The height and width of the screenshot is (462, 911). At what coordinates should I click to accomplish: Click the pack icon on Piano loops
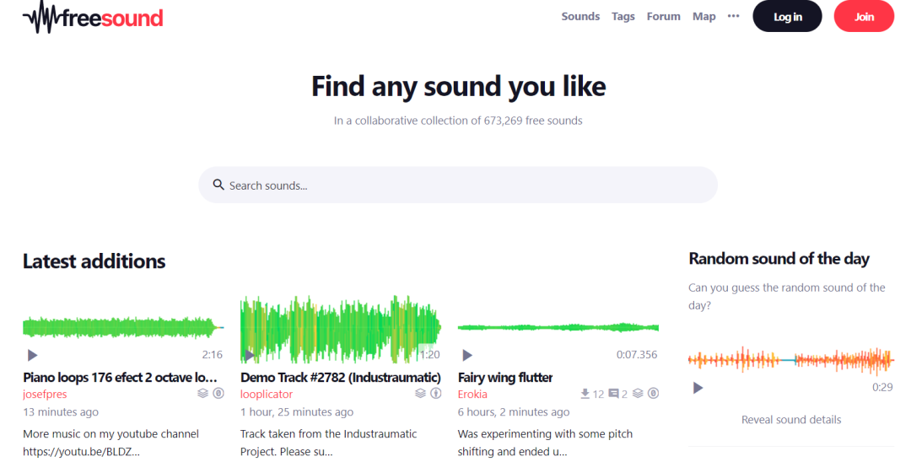pos(202,393)
